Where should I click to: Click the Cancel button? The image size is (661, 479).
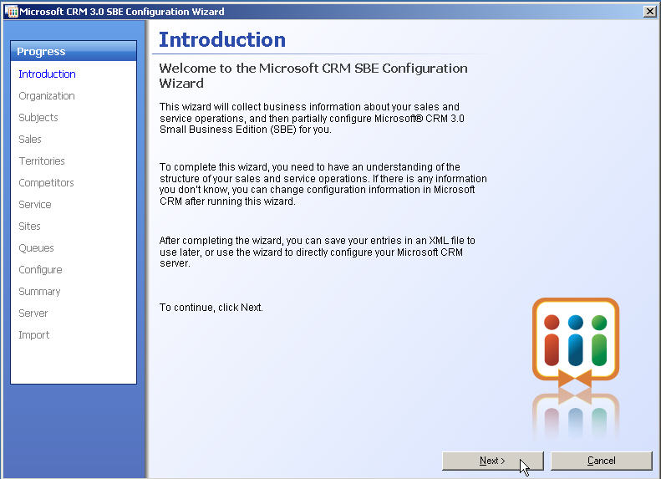pos(601,461)
